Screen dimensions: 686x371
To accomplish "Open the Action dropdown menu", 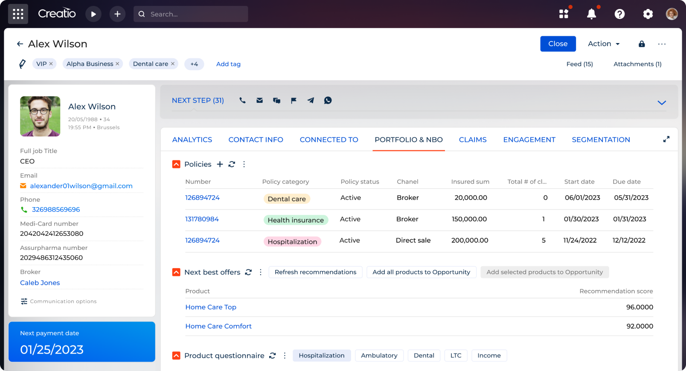I will pos(603,44).
